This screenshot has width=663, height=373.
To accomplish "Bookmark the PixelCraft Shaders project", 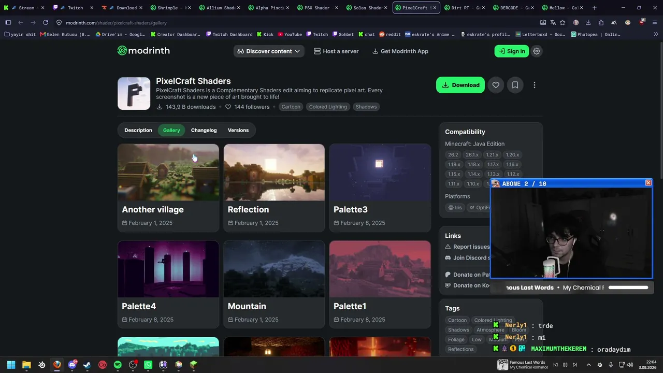I will coord(515,85).
